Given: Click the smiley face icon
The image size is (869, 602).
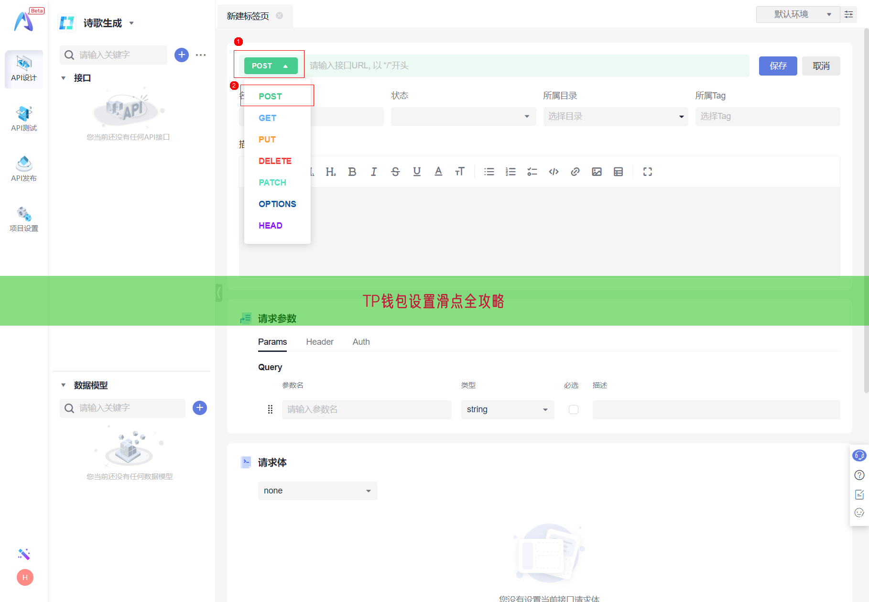Looking at the screenshot, I should click(859, 513).
